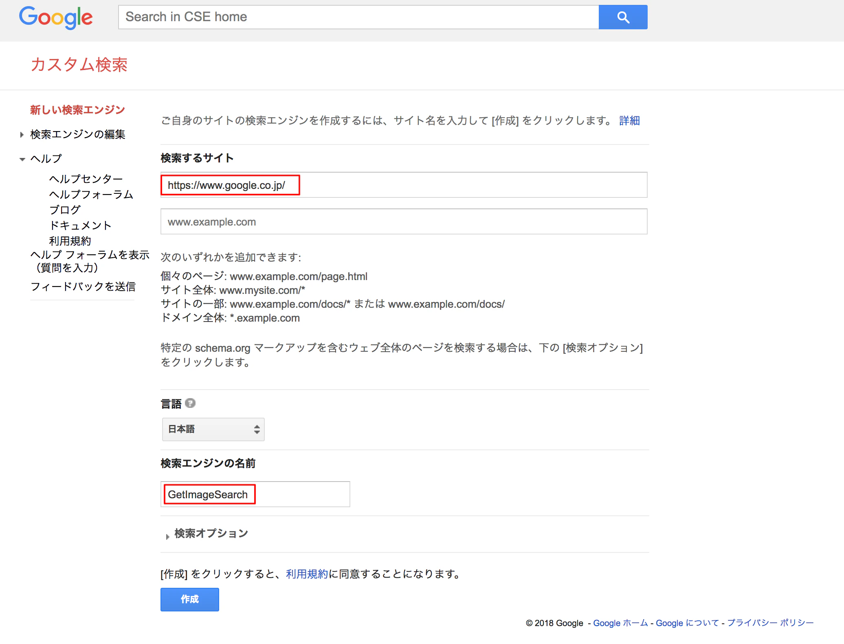Click フィードバックを送信
Viewport: 844px width, 644px height.
point(83,287)
